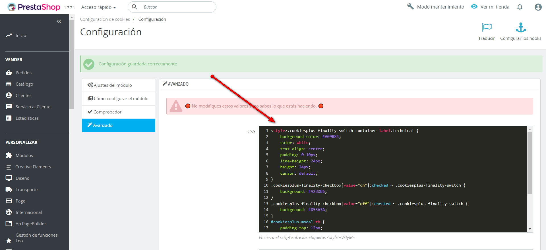Click the Diseño monitor icon

pyautogui.click(x=9, y=178)
